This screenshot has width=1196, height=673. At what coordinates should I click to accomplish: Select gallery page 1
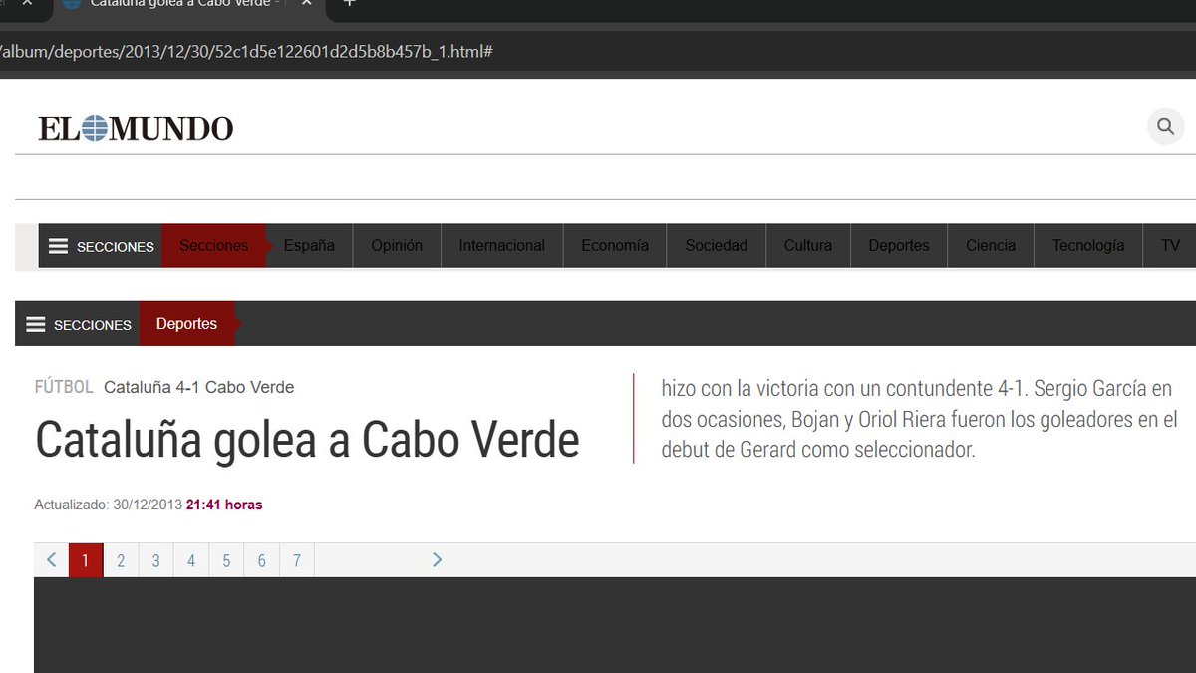[86, 560]
